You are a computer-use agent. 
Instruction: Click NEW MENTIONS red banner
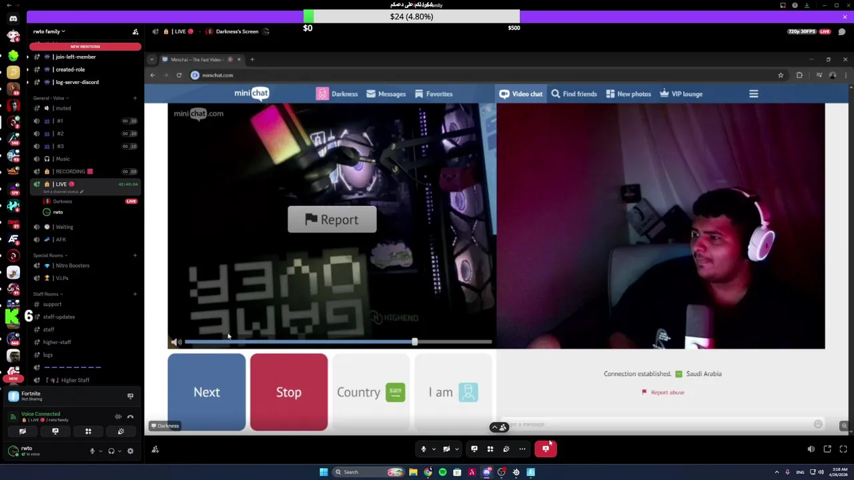(85, 47)
